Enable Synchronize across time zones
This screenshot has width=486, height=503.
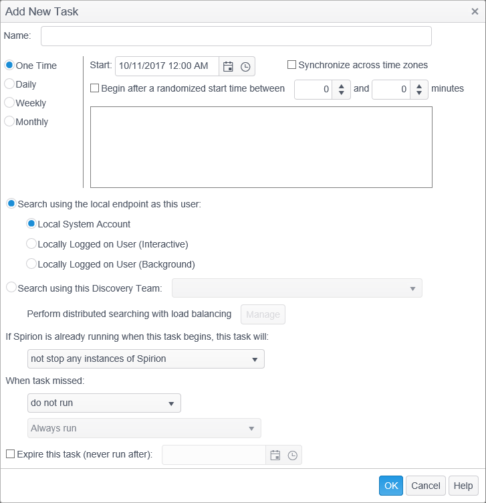point(291,65)
